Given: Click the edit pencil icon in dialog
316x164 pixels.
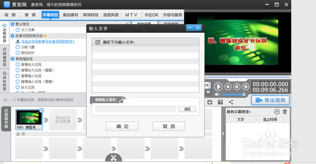Looking at the screenshot, I should pyautogui.click(x=98, y=42).
